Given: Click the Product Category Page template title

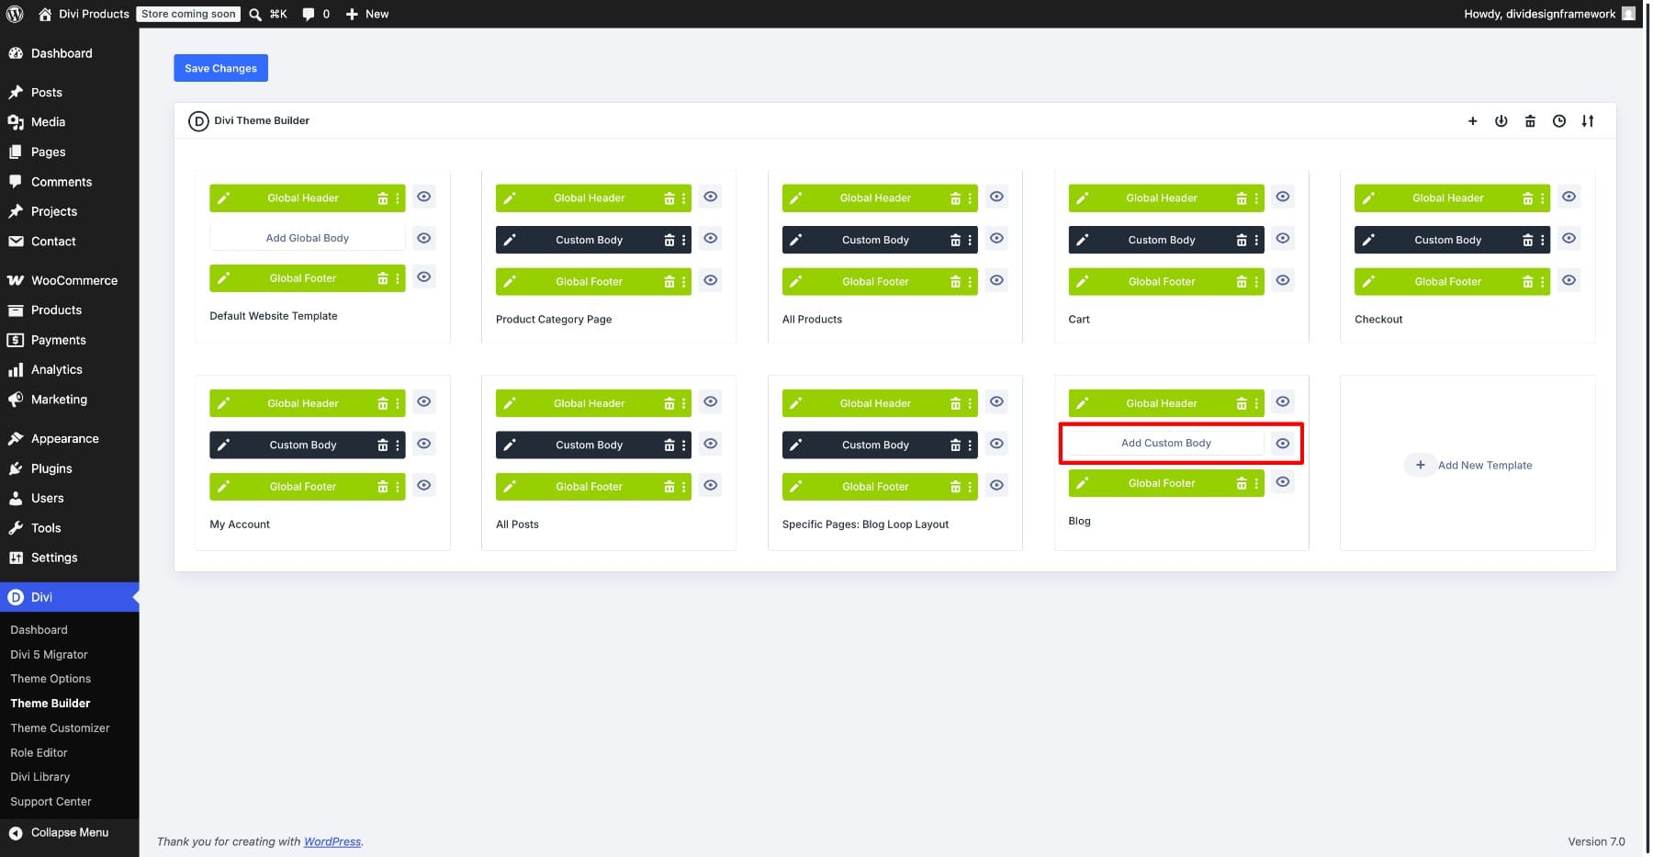Looking at the screenshot, I should pyautogui.click(x=554, y=320).
